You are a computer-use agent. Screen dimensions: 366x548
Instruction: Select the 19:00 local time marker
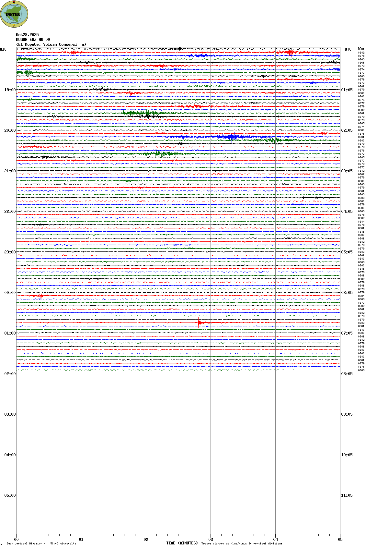10,90
